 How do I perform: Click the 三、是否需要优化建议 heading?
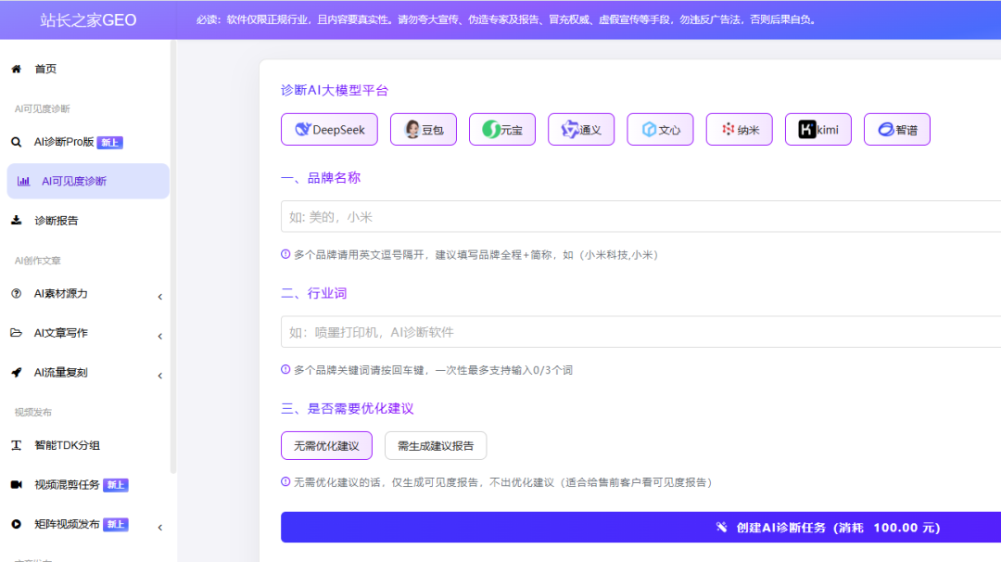click(348, 409)
